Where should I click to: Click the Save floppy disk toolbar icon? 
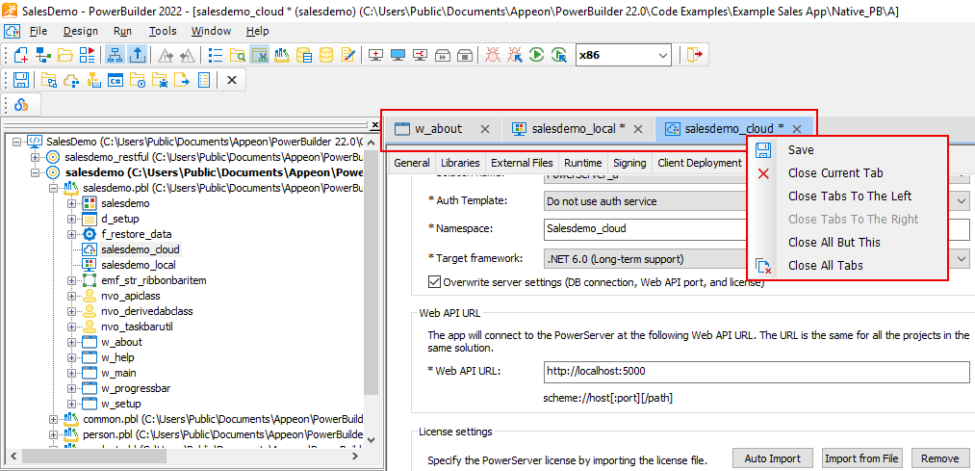20,80
